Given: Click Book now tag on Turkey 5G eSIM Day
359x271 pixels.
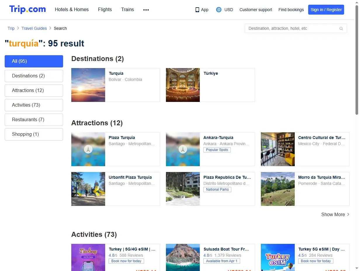Looking at the screenshot, I should coord(316,261).
